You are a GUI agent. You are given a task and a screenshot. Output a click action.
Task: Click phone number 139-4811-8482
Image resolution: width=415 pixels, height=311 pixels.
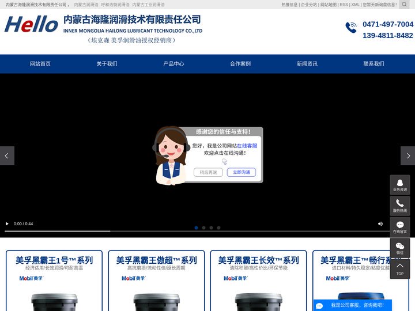pos(388,36)
